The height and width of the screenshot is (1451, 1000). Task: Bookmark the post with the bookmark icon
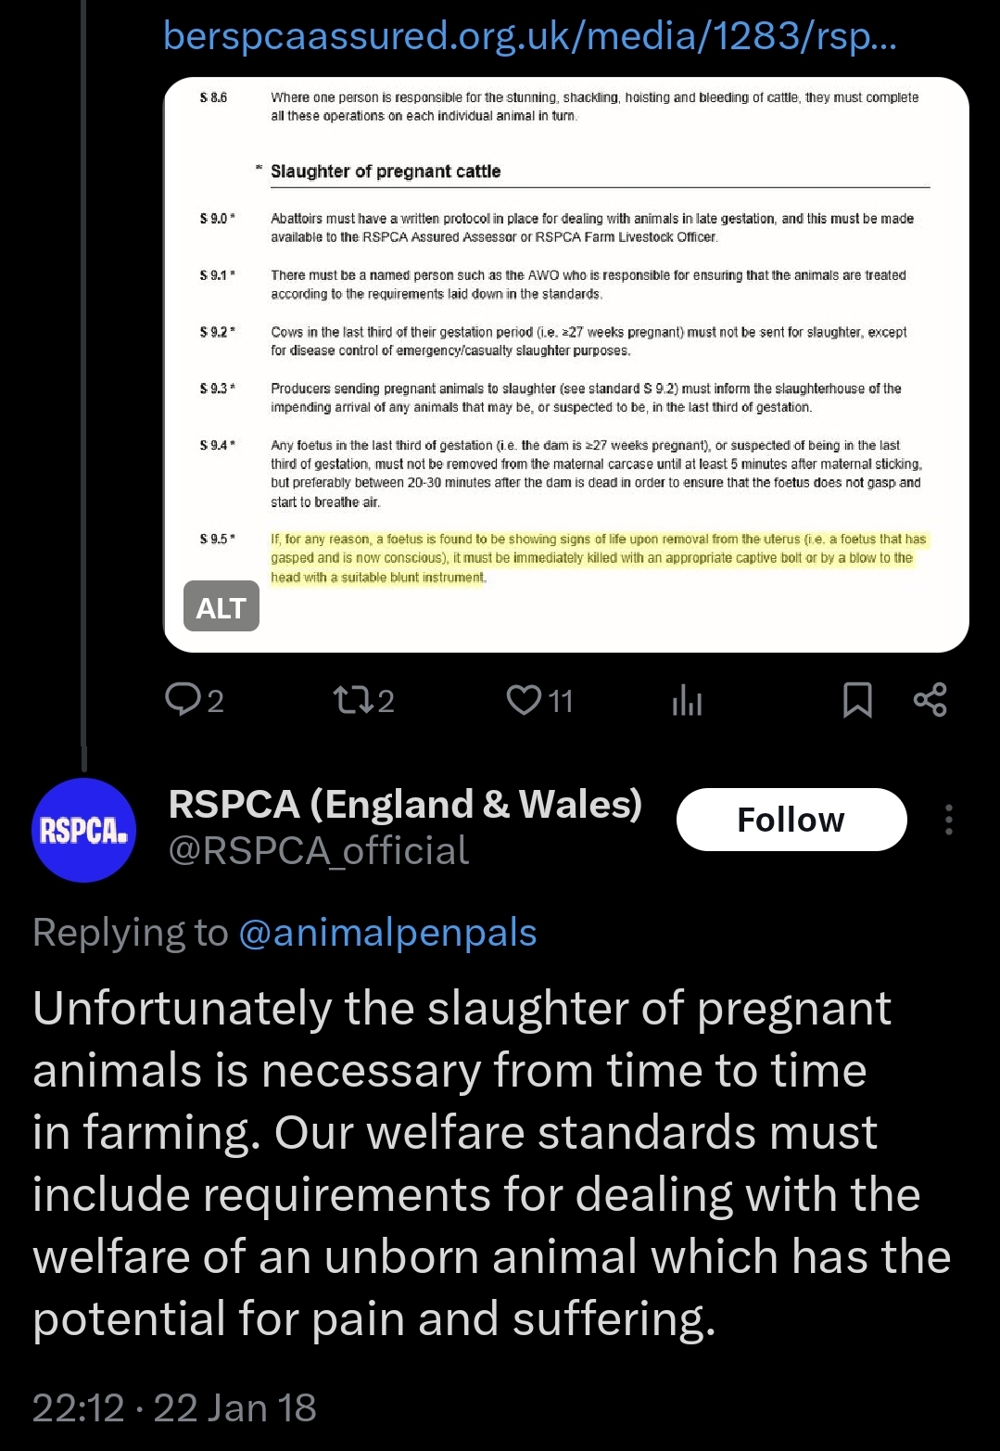pyautogui.click(x=857, y=700)
